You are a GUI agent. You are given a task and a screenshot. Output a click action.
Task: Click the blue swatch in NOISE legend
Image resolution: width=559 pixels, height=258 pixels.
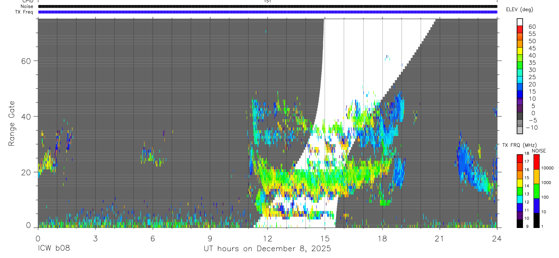537,206
